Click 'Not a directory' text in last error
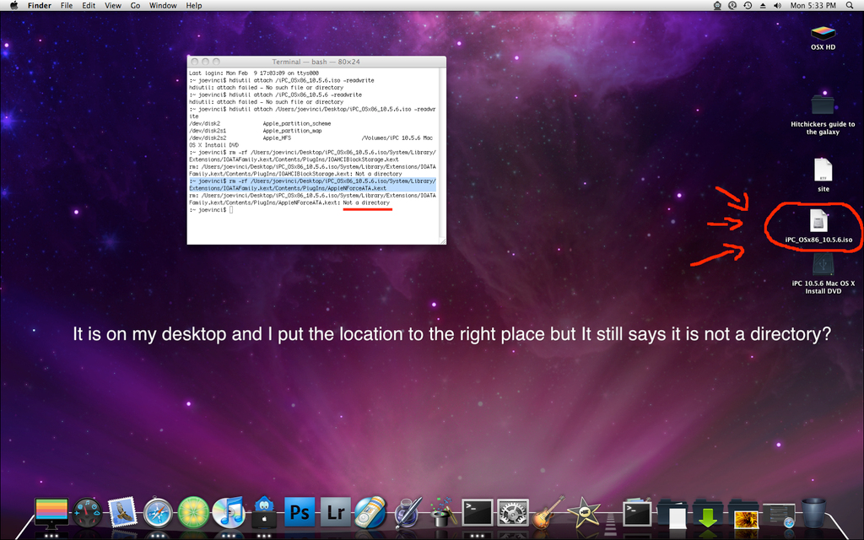864x540 pixels. click(366, 202)
